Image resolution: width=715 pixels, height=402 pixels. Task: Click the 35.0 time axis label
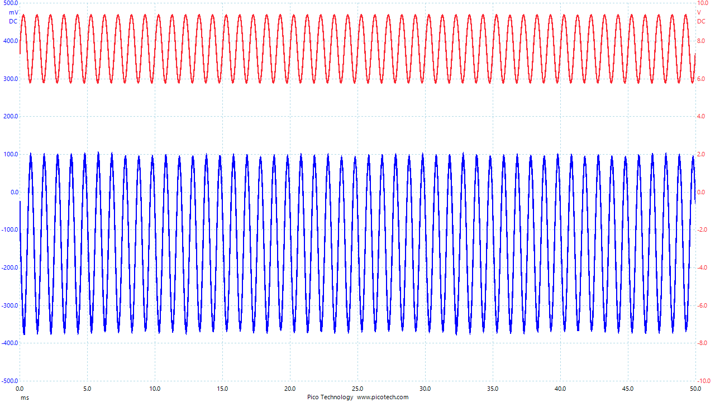493,389
